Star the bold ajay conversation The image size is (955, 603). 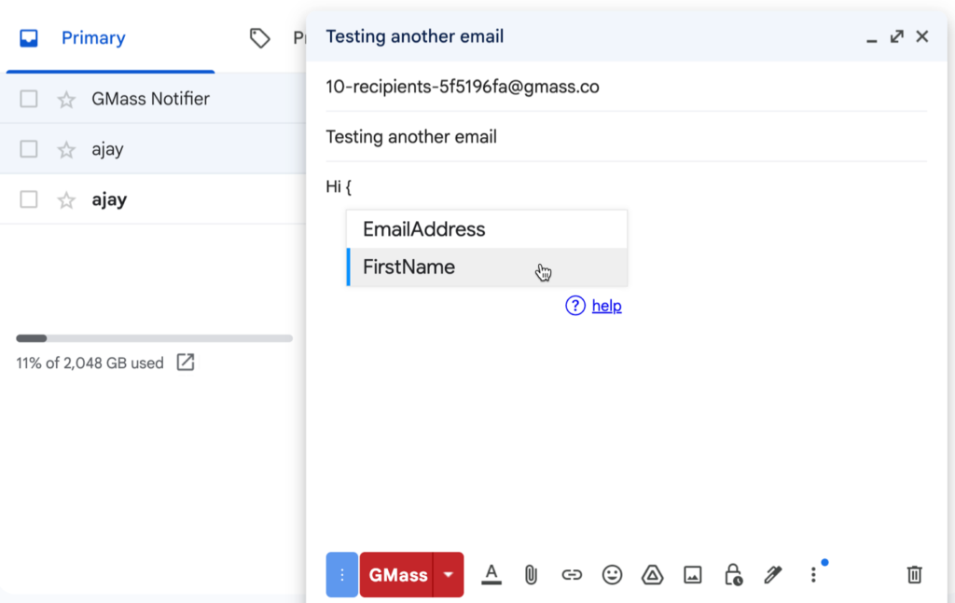click(65, 199)
